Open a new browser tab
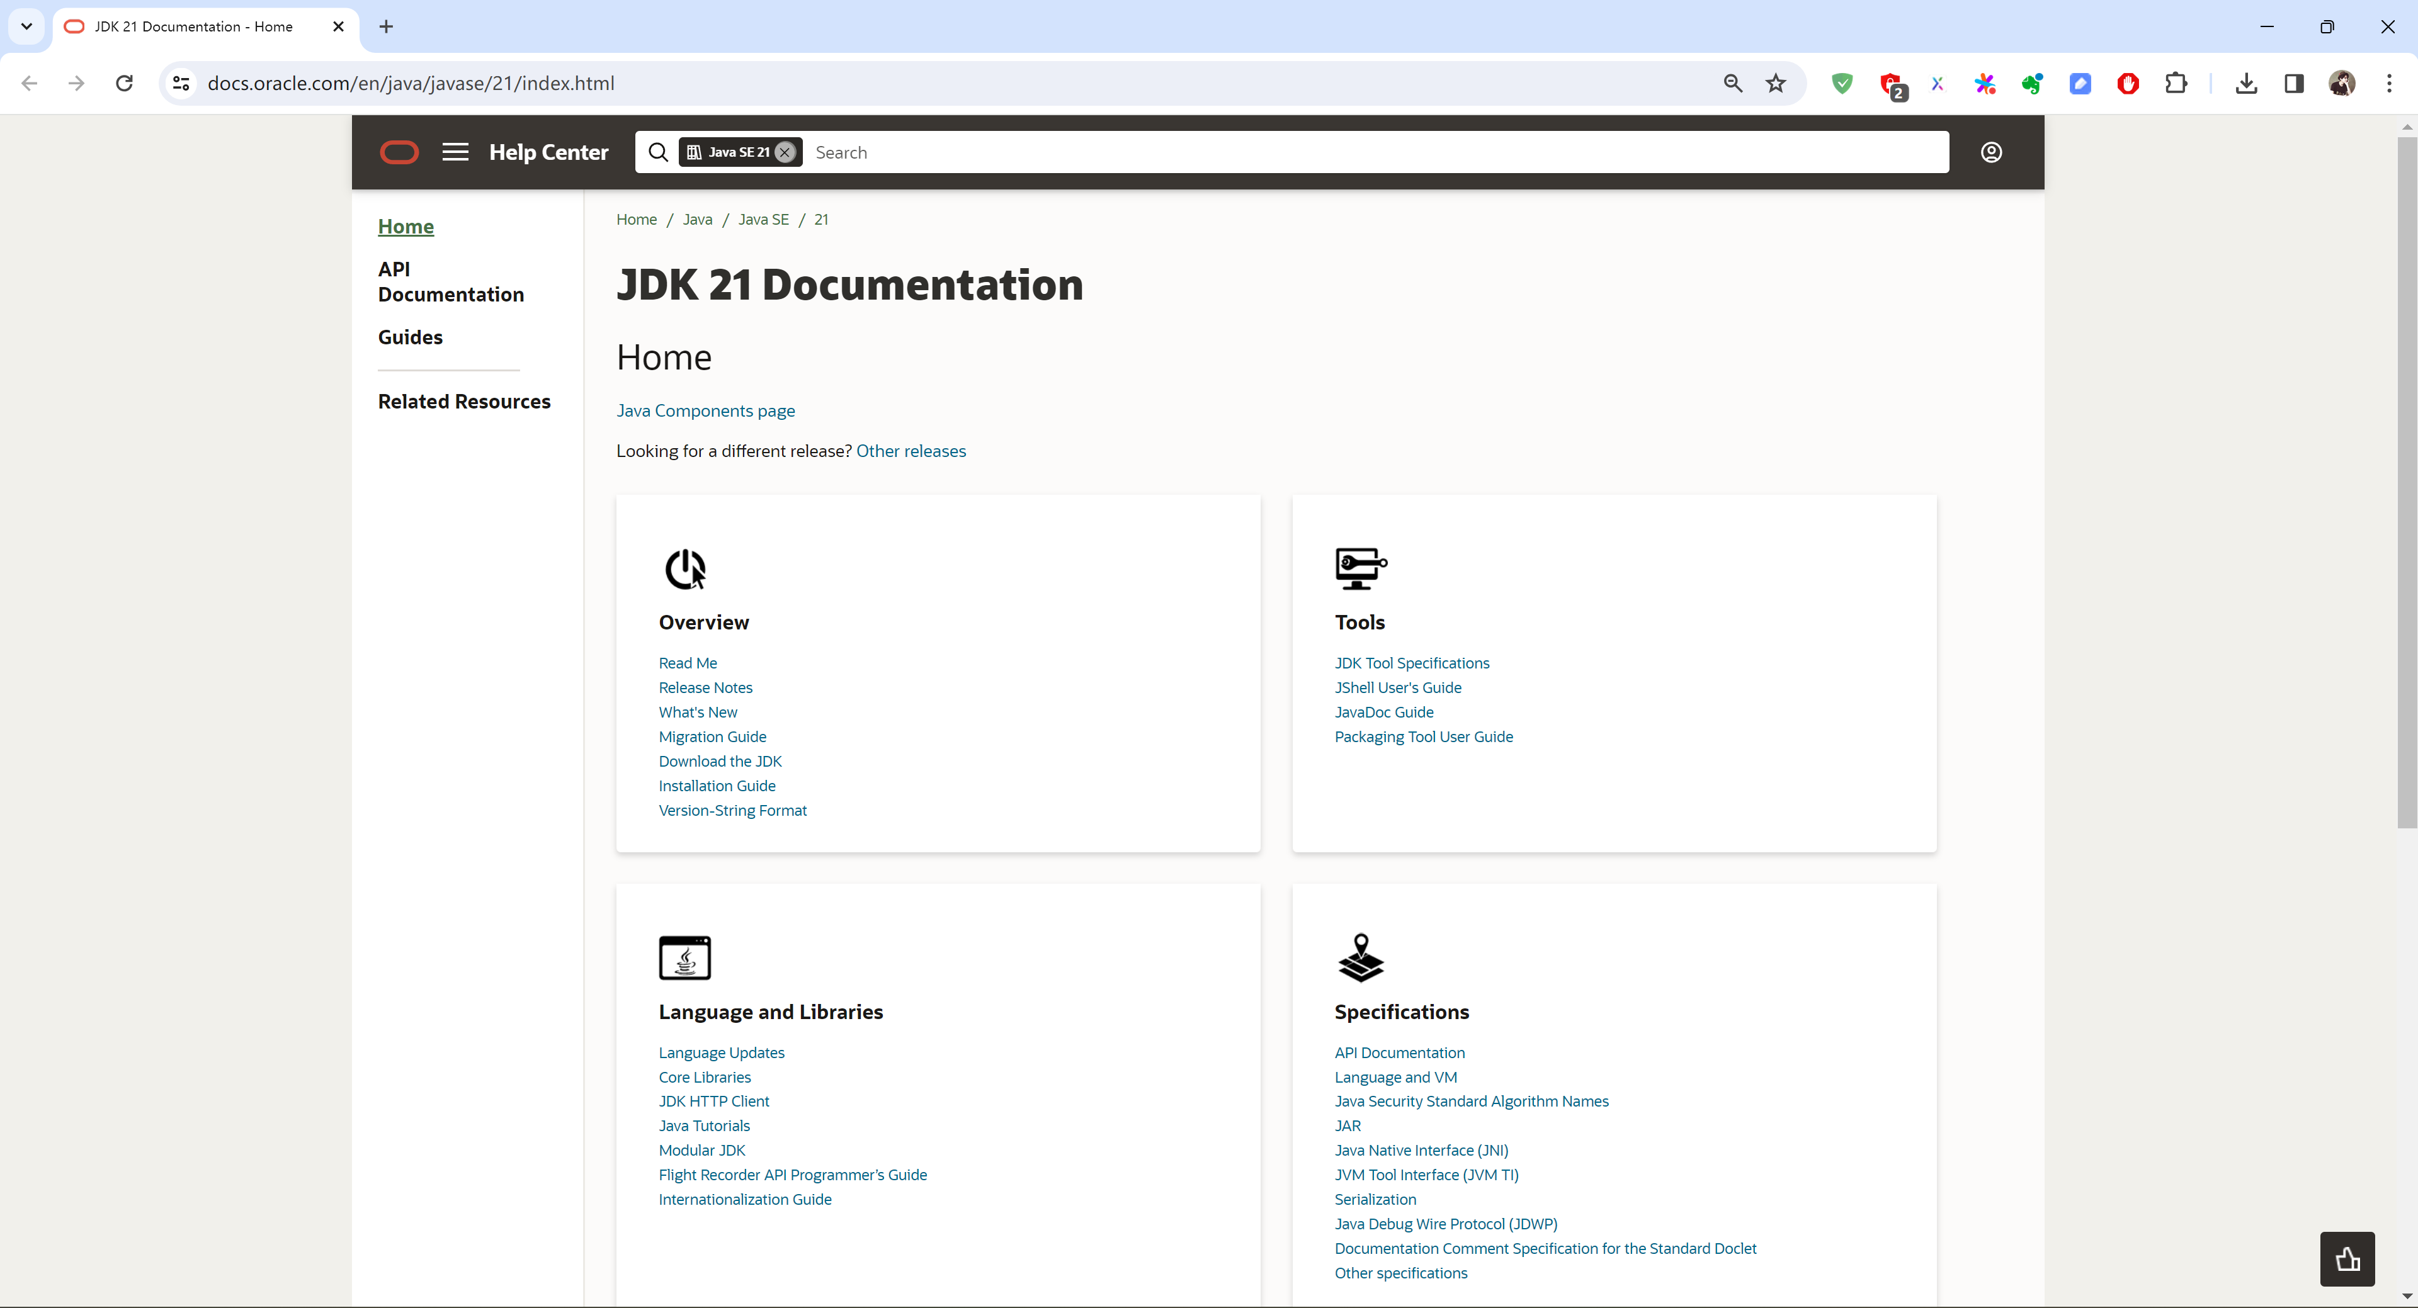This screenshot has width=2418, height=1308. coord(386,26)
